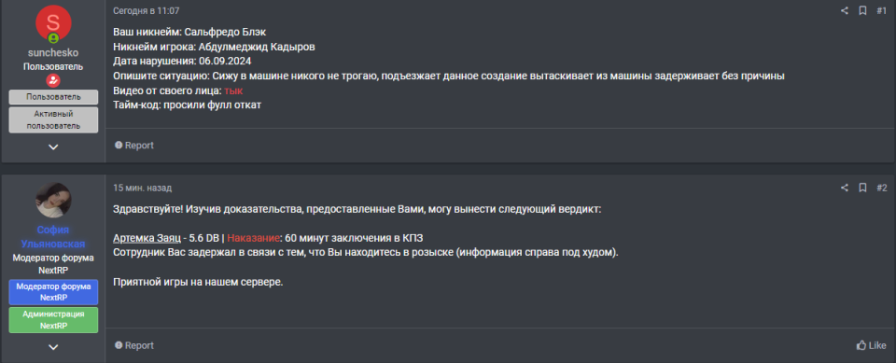The width and height of the screenshot is (896, 363).
Task: Click the '15 мин. назад' timestamp
Action: pos(142,188)
